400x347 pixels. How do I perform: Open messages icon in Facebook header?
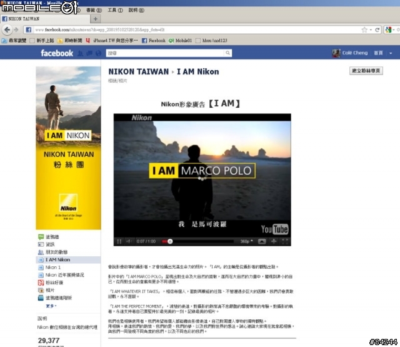click(x=89, y=53)
